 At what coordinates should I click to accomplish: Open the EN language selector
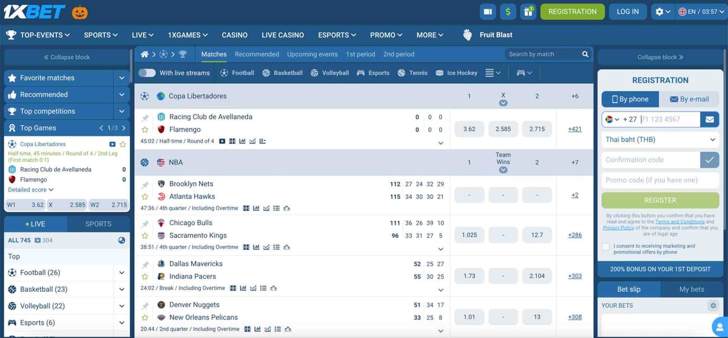coord(700,12)
